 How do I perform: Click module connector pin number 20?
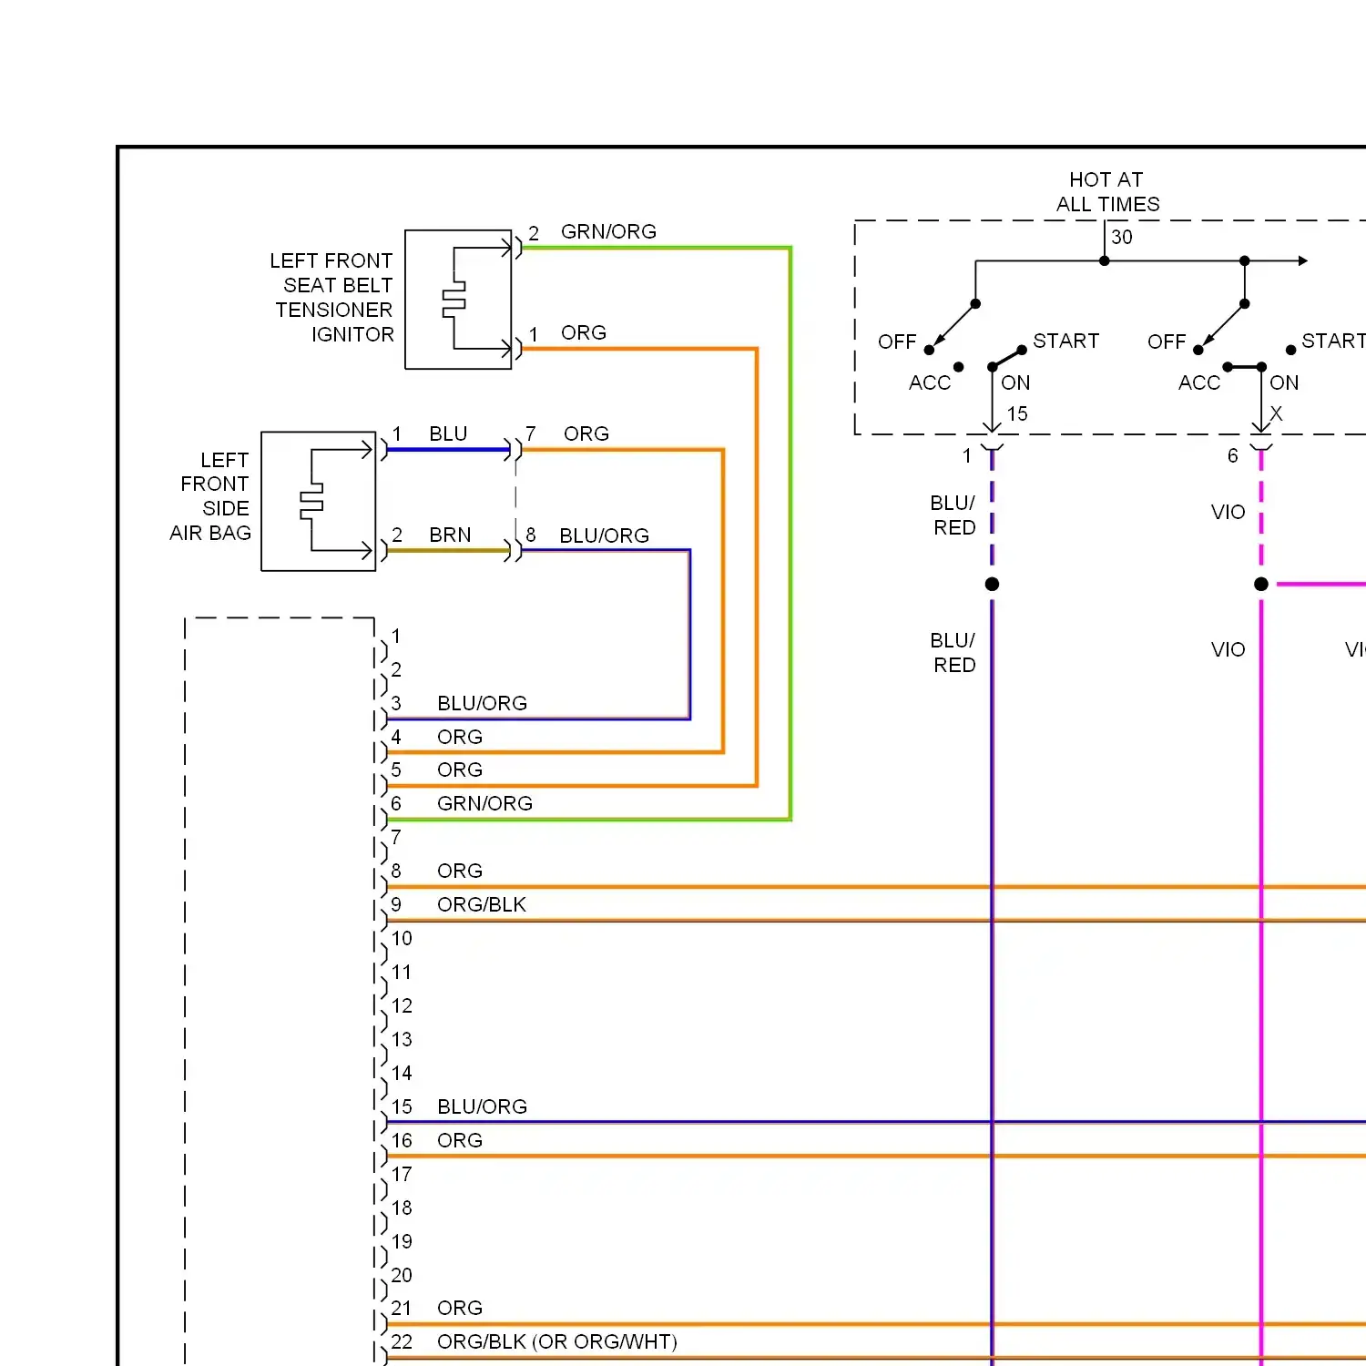[402, 1276]
